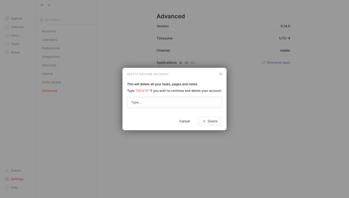Open the Tasks checkbox icon

click(x=7, y=44)
